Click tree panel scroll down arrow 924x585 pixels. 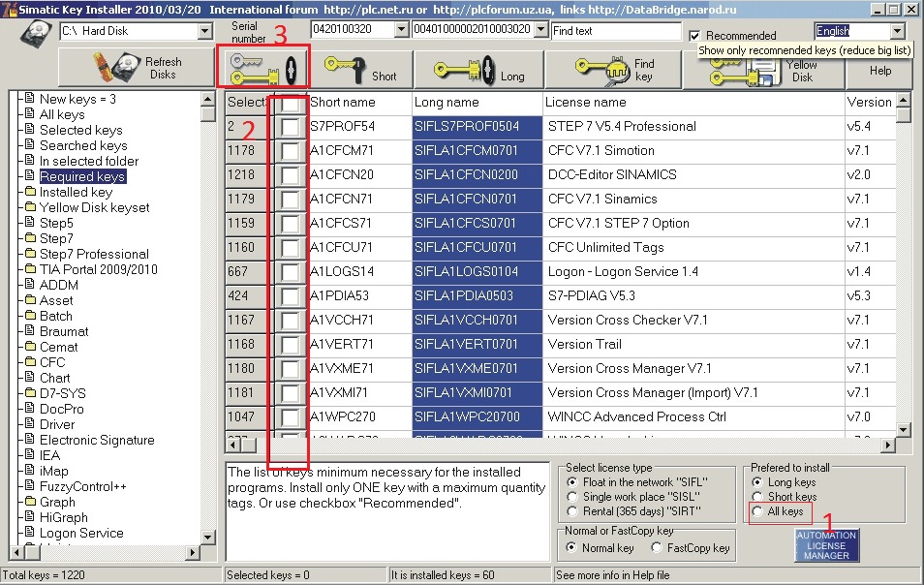coord(208,537)
